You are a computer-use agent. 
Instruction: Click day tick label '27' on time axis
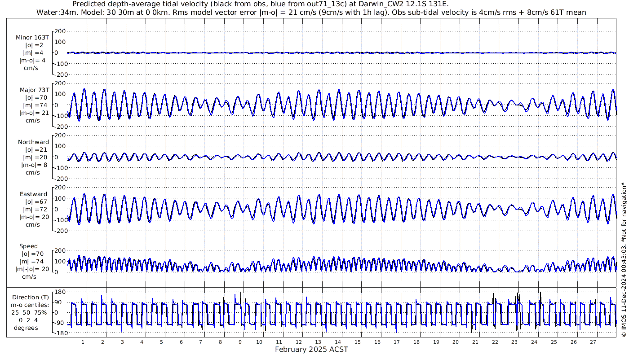tap(593, 341)
